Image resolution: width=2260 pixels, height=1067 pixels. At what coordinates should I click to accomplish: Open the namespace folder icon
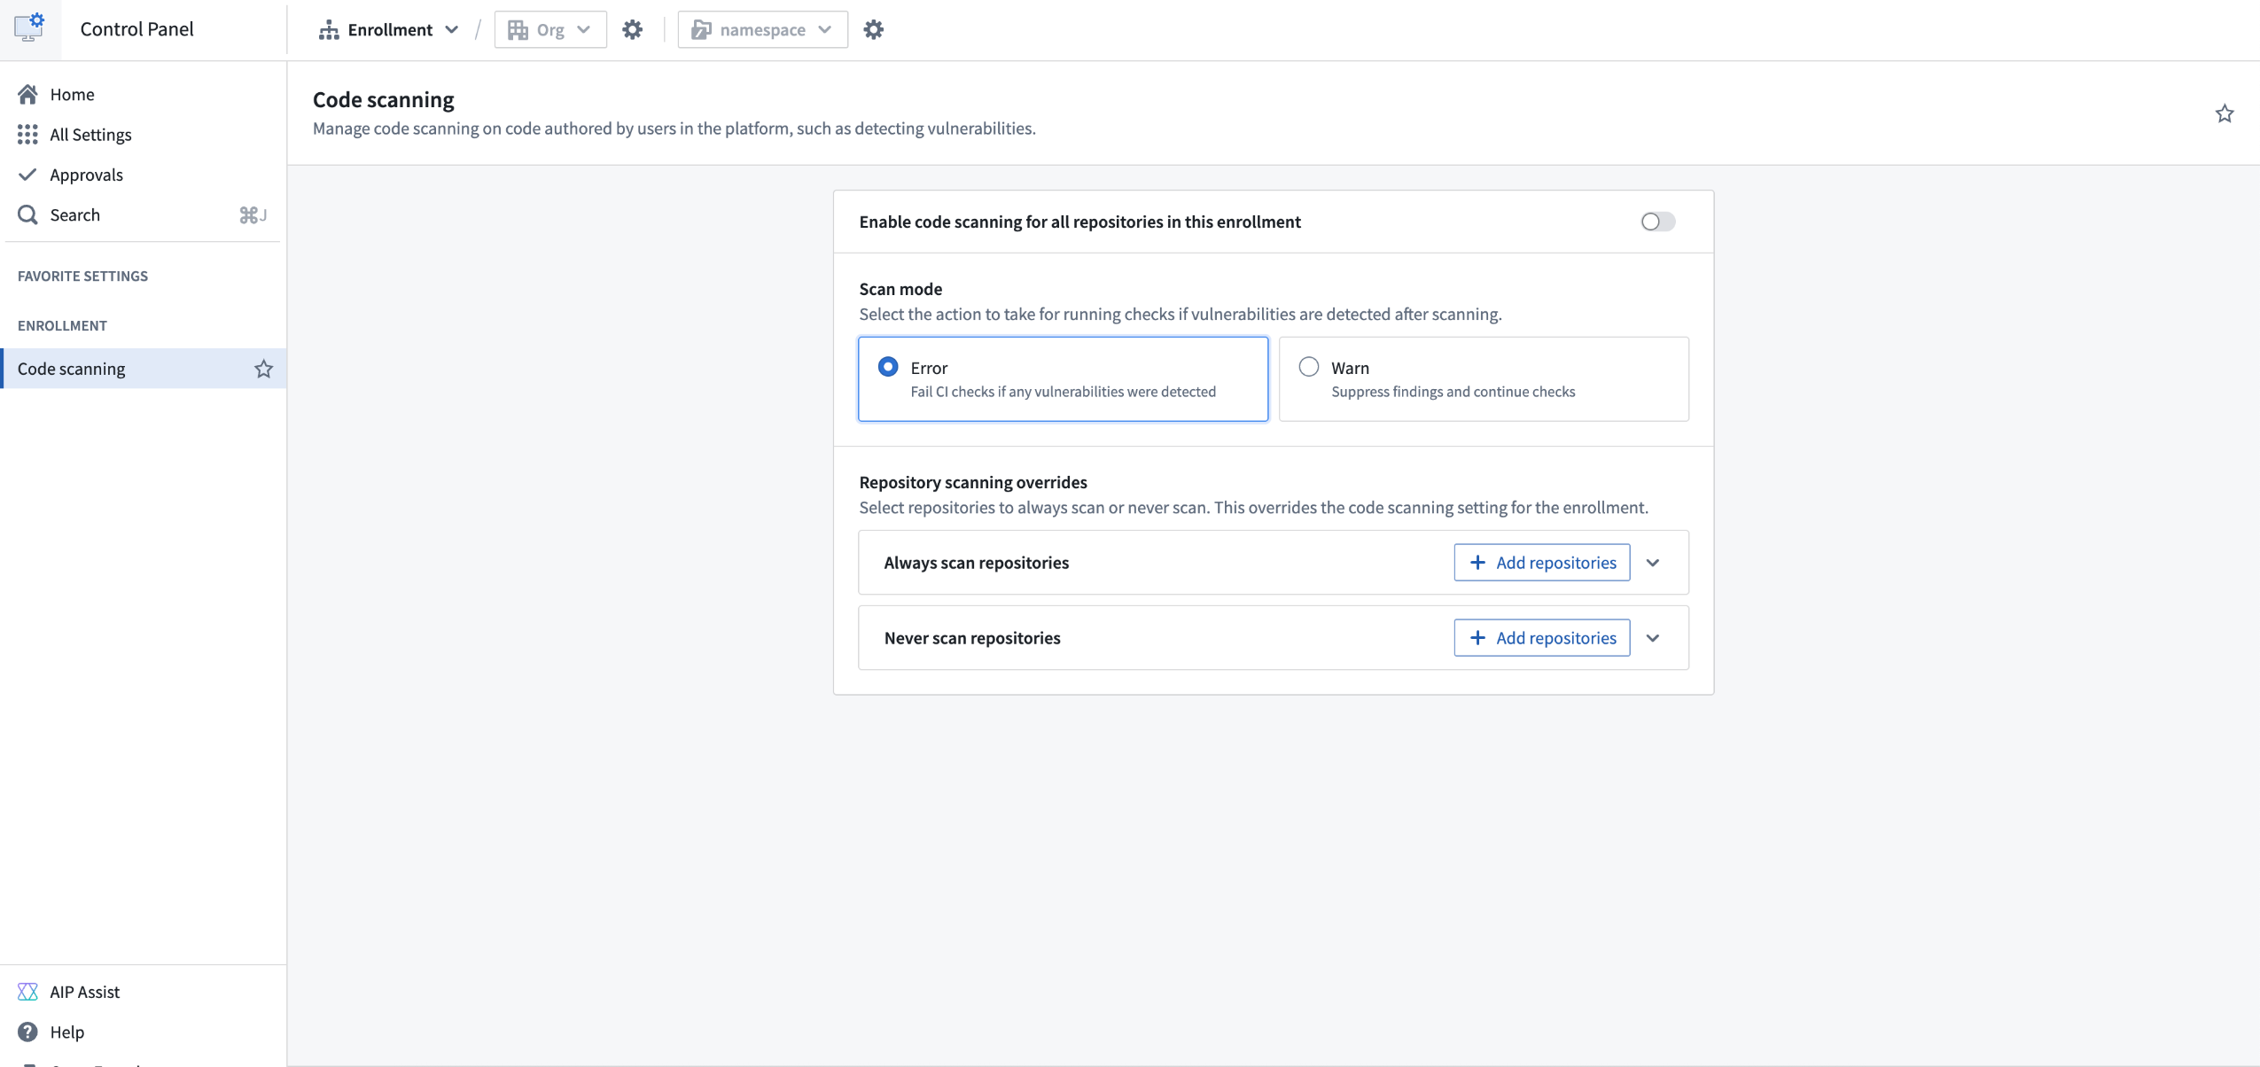[701, 28]
